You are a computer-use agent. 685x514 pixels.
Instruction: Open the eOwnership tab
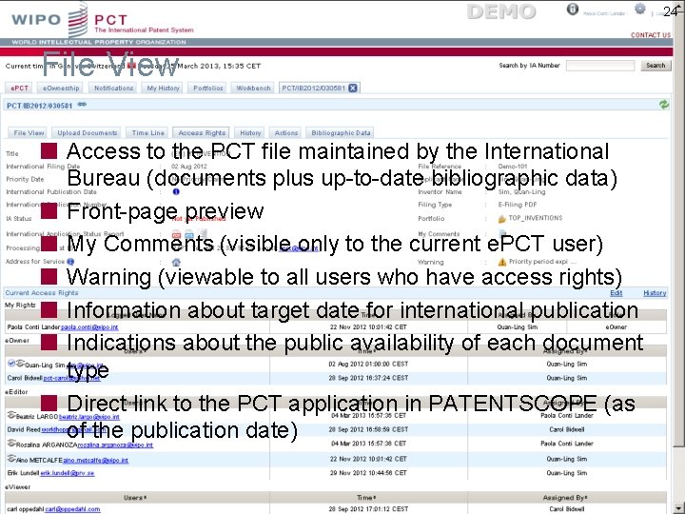pos(61,88)
